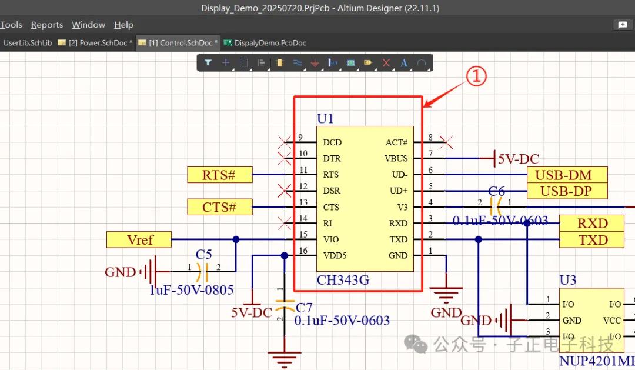This screenshot has height=370, width=635.
Task: Click the C7 0.1uF-50V-0603 value text
Action: pyautogui.click(x=342, y=321)
